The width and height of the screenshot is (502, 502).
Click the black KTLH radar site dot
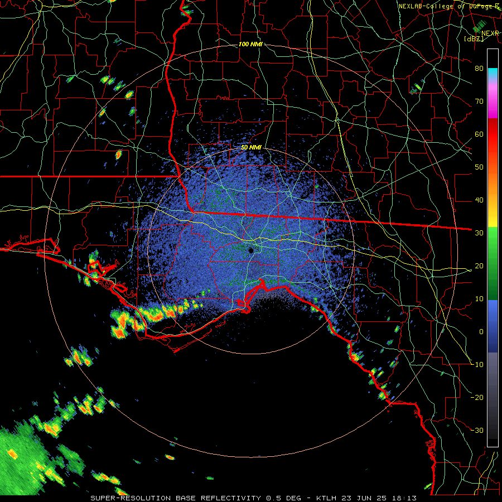click(251, 250)
